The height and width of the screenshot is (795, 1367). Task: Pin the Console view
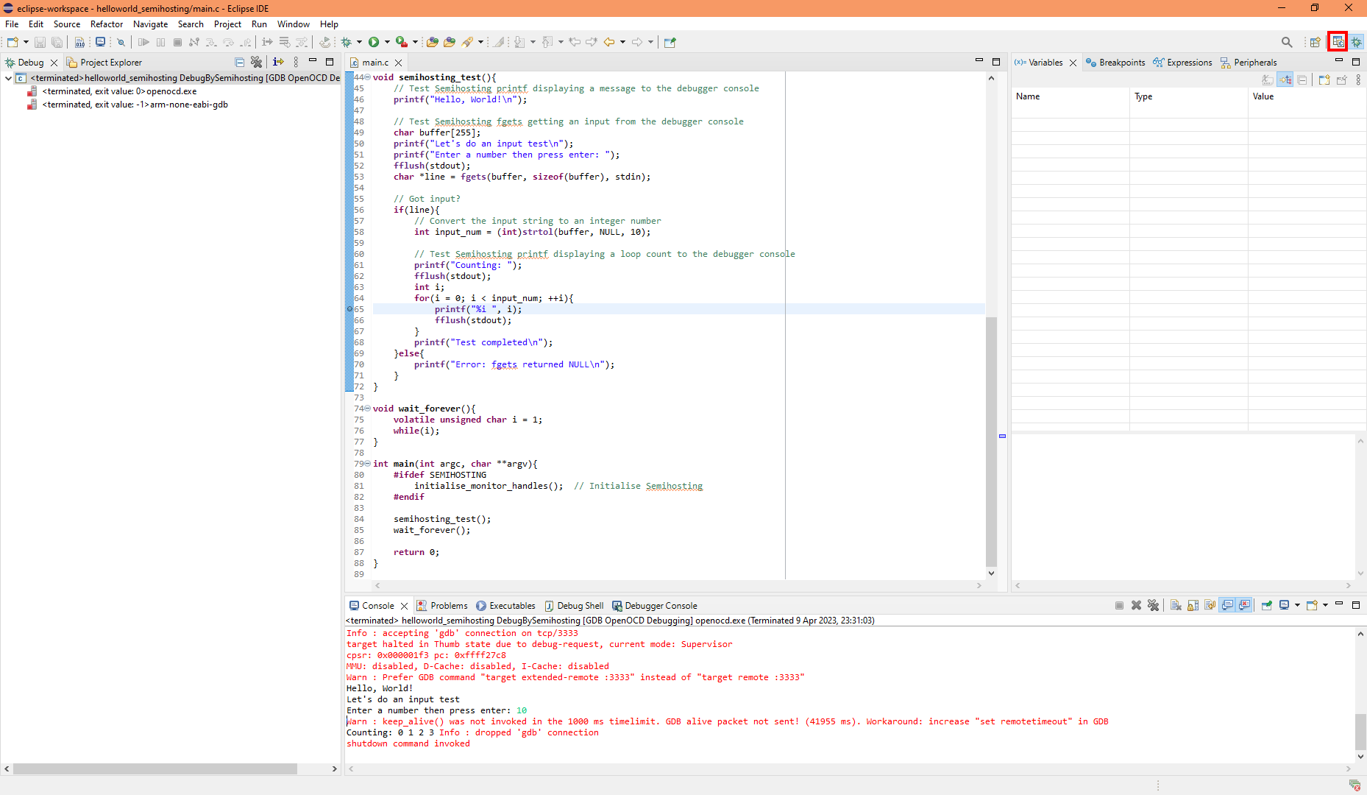(x=1267, y=605)
